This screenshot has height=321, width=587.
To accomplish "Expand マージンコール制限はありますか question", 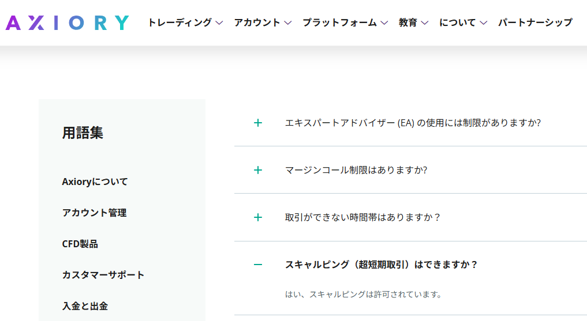I will click(356, 170).
